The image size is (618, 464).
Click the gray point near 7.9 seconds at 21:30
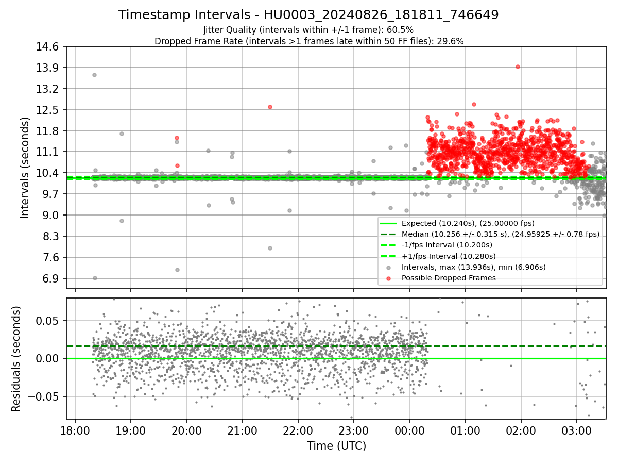(270, 248)
